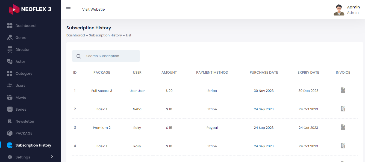Screen dimensions: 365x162
Task: Click the invoice icon on Premium 2 row
Action: click(x=343, y=127)
